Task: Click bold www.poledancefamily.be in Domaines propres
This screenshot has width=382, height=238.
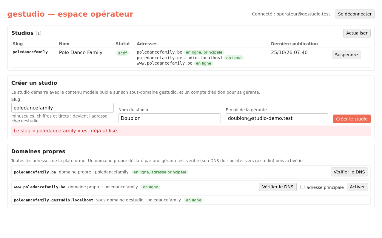Action: pyautogui.click(x=40, y=187)
